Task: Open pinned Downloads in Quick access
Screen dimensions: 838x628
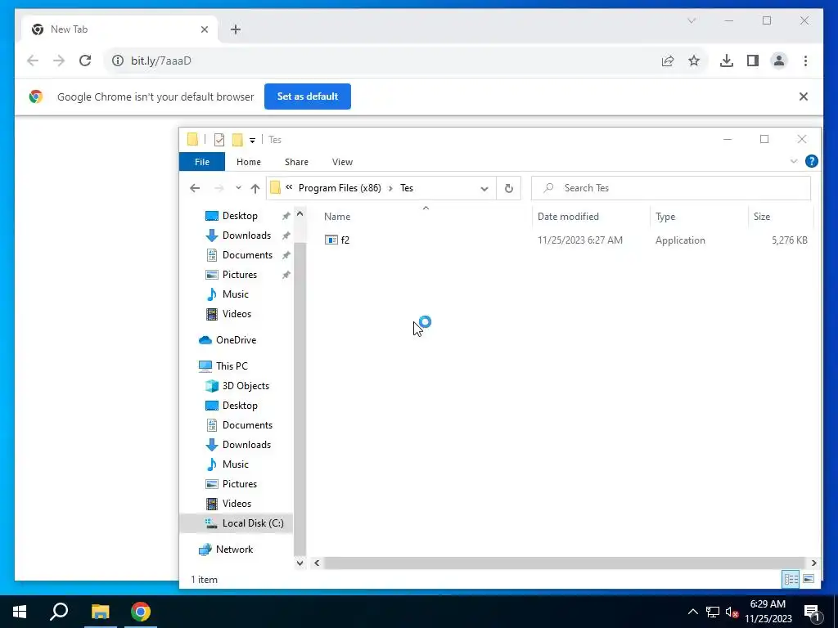Action: (x=246, y=235)
